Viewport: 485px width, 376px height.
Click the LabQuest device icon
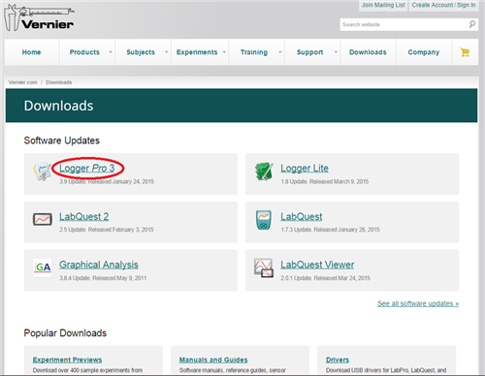click(264, 220)
